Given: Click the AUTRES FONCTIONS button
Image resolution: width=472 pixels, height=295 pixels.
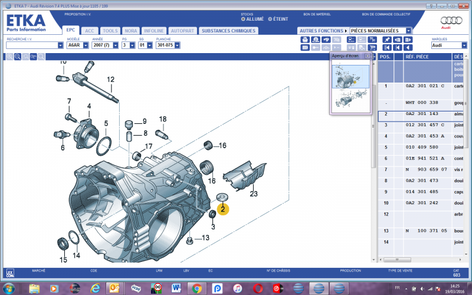Looking at the screenshot, I should [x=322, y=30].
